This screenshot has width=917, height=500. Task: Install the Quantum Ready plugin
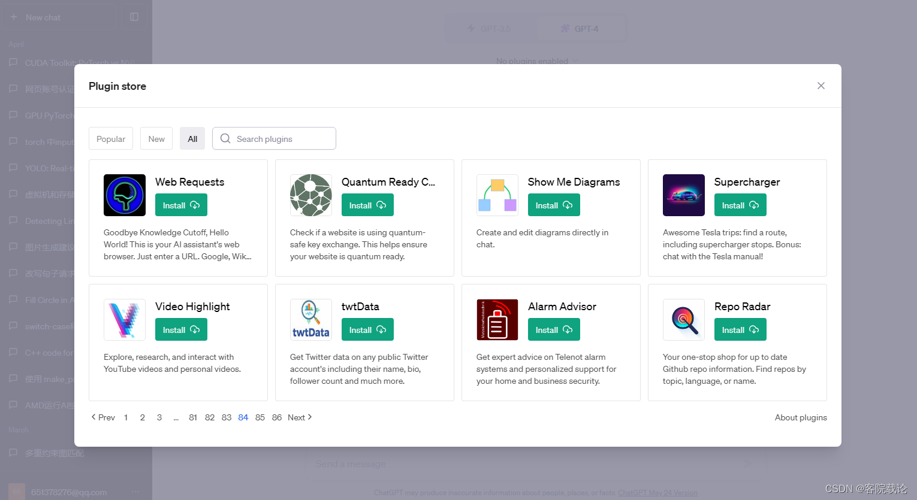coord(367,205)
